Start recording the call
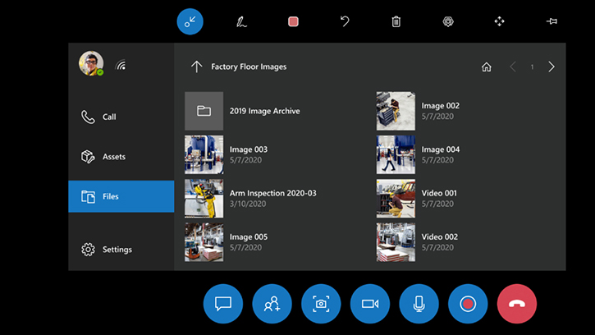This screenshot has width=595, height=335. point(468,304)
